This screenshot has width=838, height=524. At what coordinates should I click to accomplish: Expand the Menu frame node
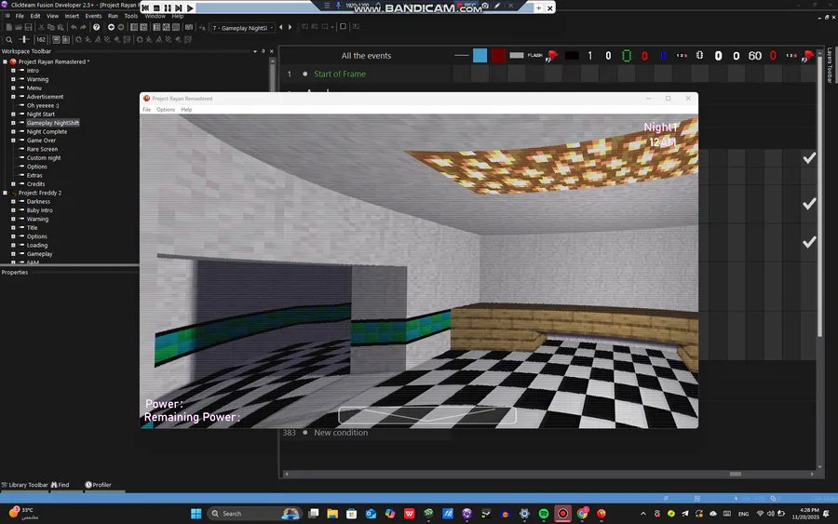tap(13, 88)
